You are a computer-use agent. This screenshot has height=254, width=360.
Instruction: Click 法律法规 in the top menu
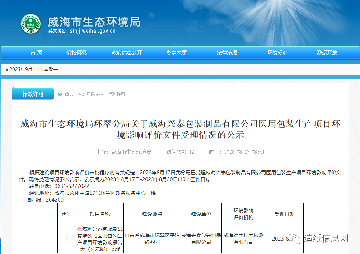[227, 52]
